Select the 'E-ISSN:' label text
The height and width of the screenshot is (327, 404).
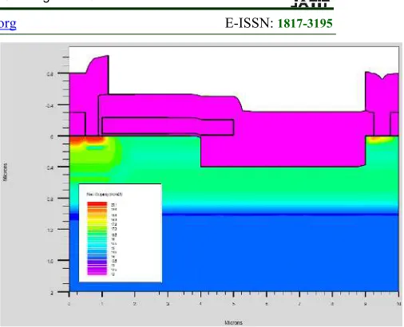[x=249, y=23]
